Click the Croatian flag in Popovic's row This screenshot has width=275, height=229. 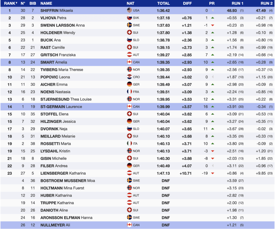pos(129,77)
